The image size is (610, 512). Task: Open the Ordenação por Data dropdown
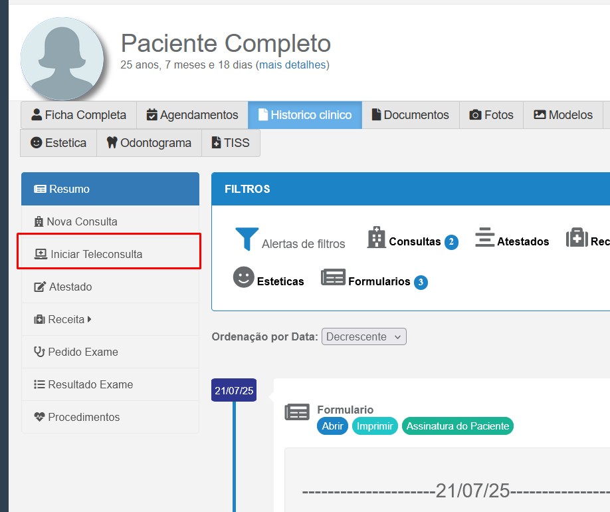[x=363, y=336]
